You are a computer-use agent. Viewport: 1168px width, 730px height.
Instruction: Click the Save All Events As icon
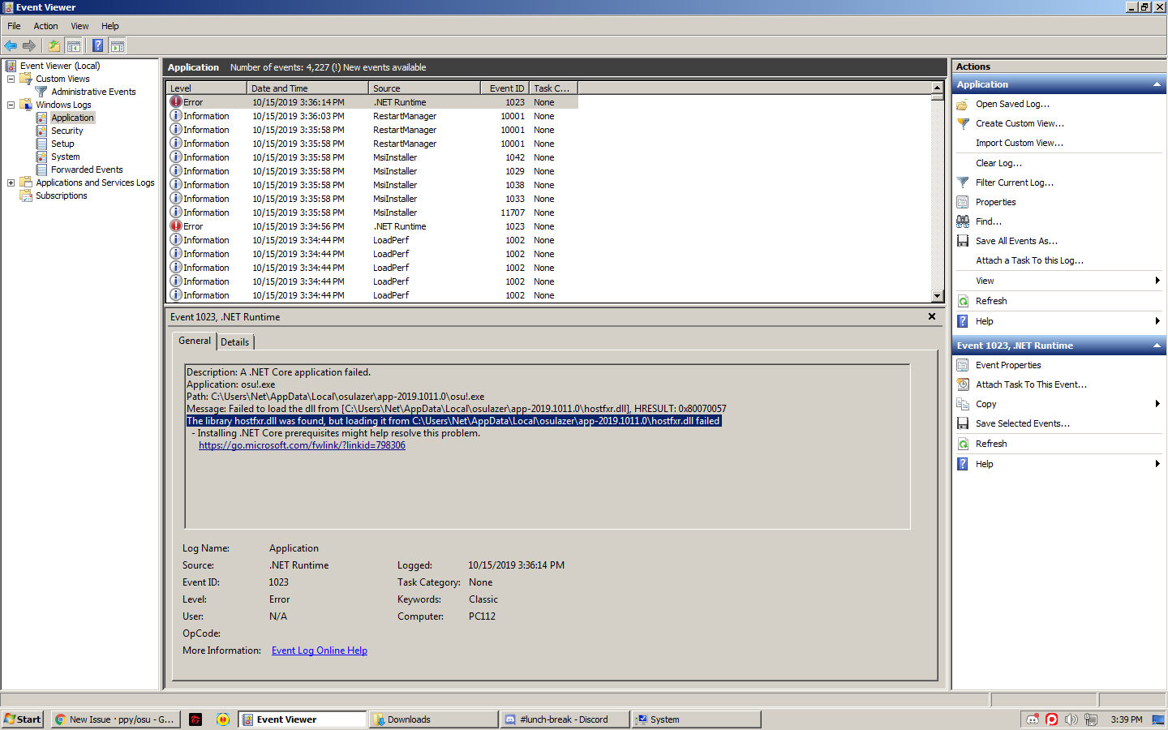[962, 240]
